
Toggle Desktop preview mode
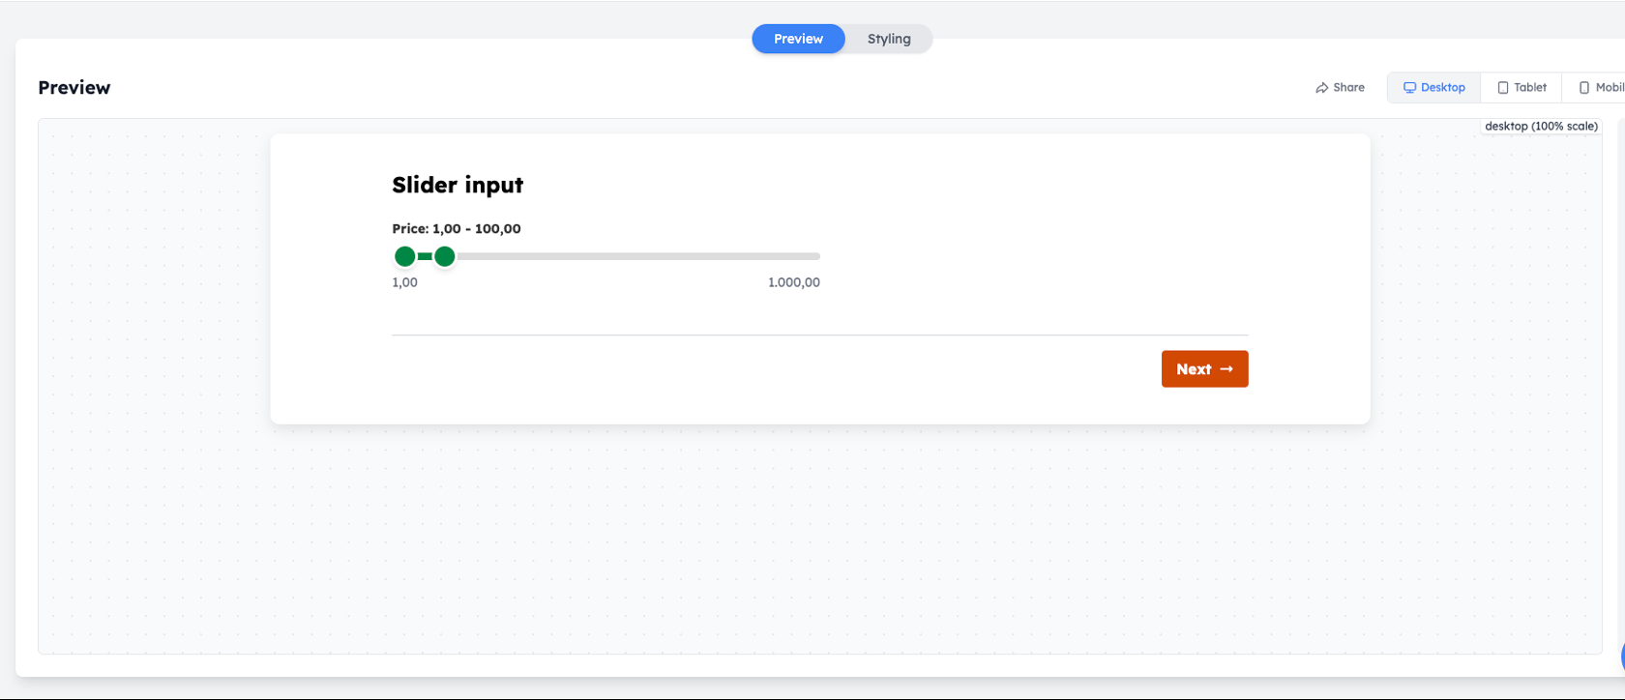coord(1433,87)
